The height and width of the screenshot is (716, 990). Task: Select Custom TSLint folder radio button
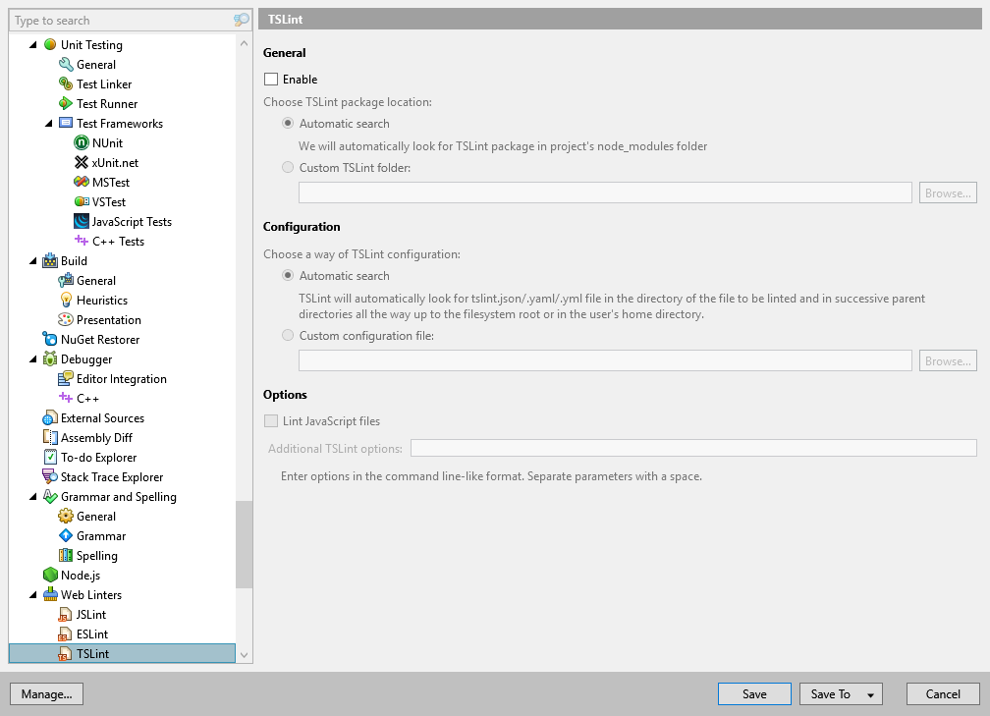click(x=287, y=167)
